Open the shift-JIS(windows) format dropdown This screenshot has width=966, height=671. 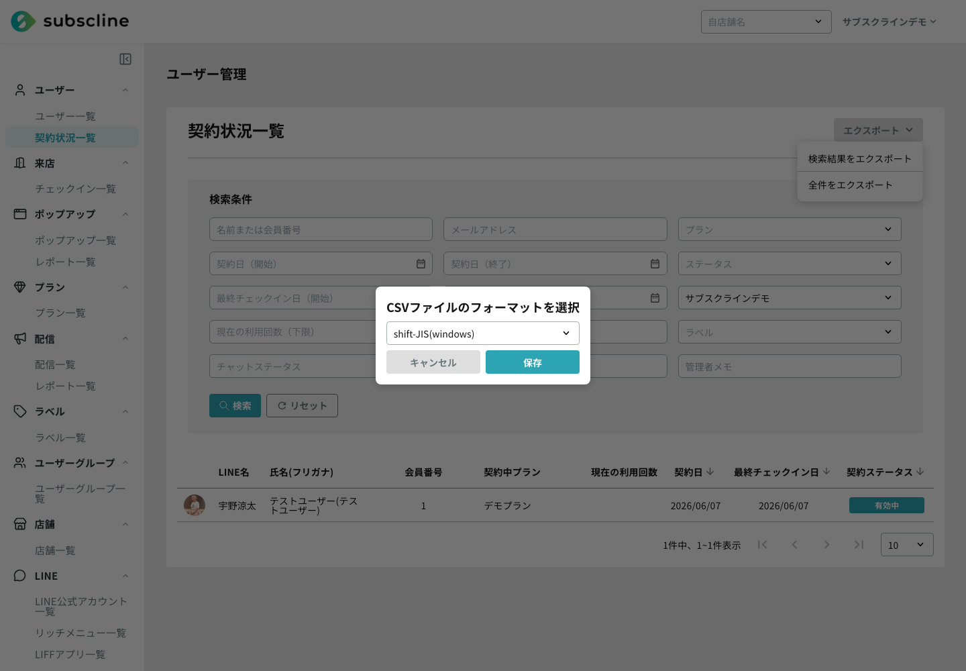point(483,333)
